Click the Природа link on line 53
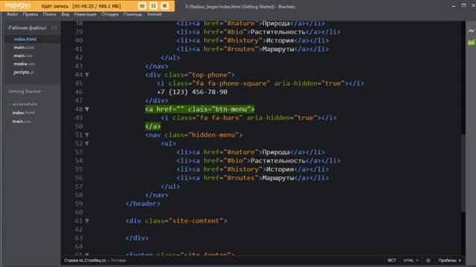The width and height of the screenshot is (476, 267). (276, 152)
